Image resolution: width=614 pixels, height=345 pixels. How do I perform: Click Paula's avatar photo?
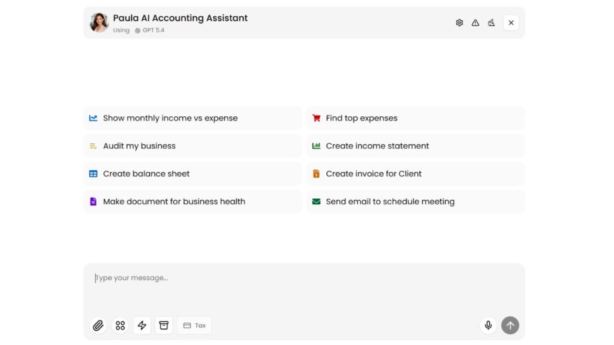[x=99, y=22]
